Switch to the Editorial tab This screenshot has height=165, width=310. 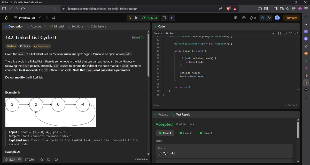point(57,26)
